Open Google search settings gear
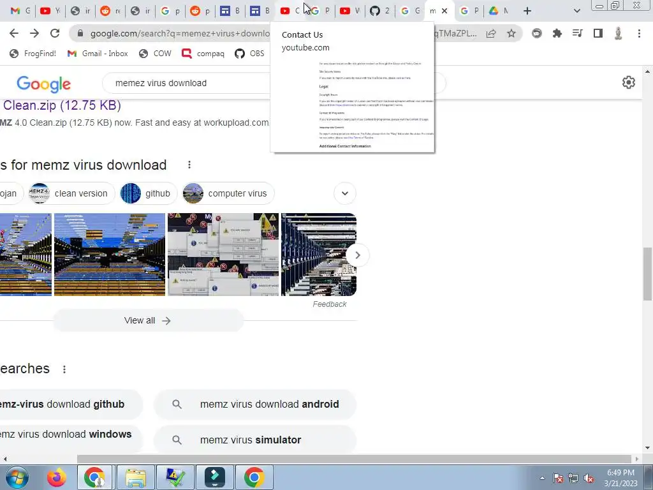This screenshot has width=653, height=490. (628, 82)
